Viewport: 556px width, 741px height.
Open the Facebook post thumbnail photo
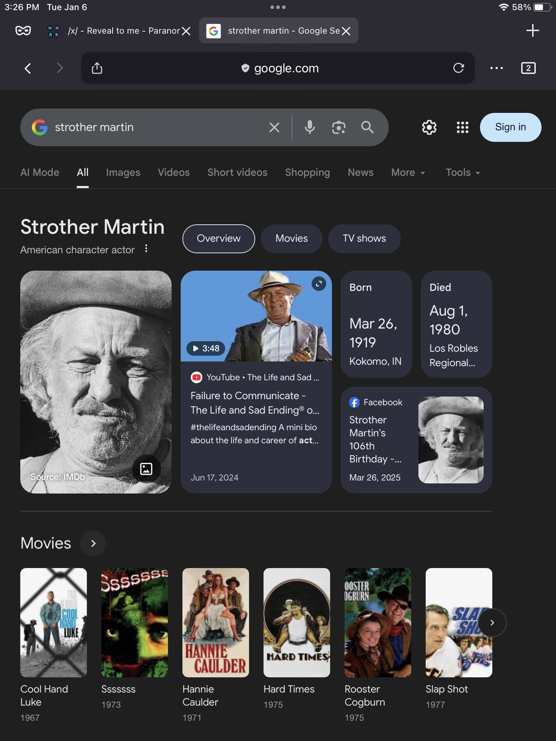pyautogui.click(x=451, y=440)
